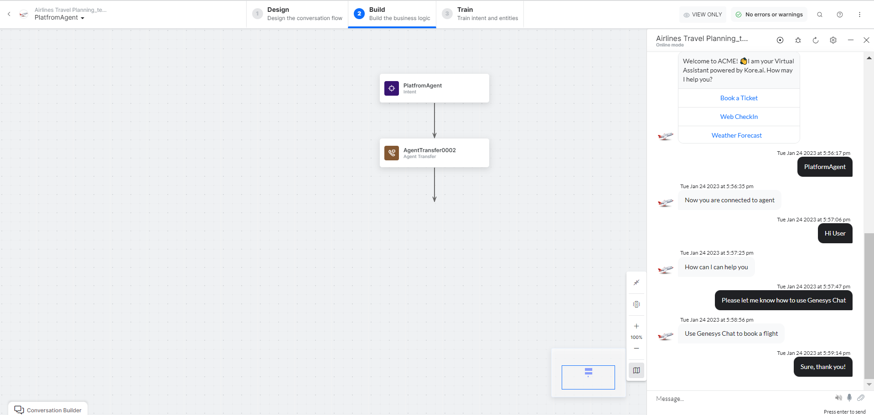
Task: Open the three-dot more options menu
Action: [859, 15]
